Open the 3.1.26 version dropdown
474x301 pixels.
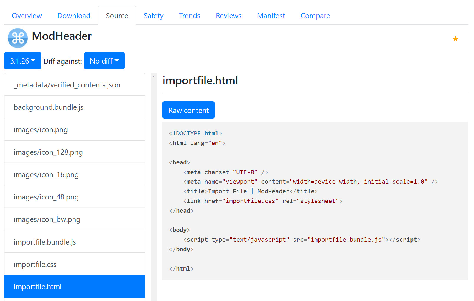(23, 61)
